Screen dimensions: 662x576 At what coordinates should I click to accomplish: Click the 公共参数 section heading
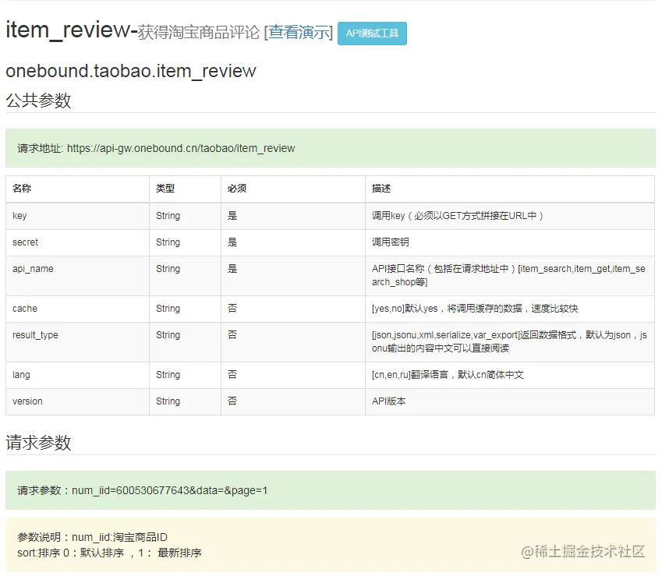38,101
